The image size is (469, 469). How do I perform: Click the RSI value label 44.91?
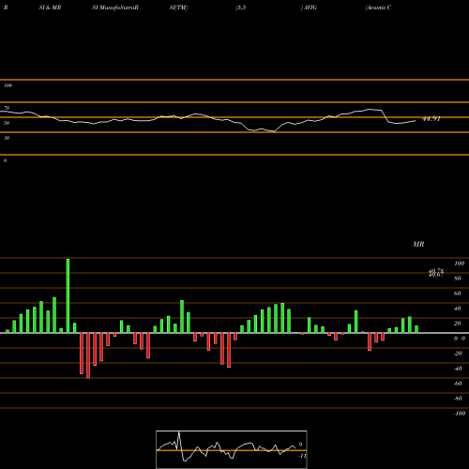(x=431, y=119)
